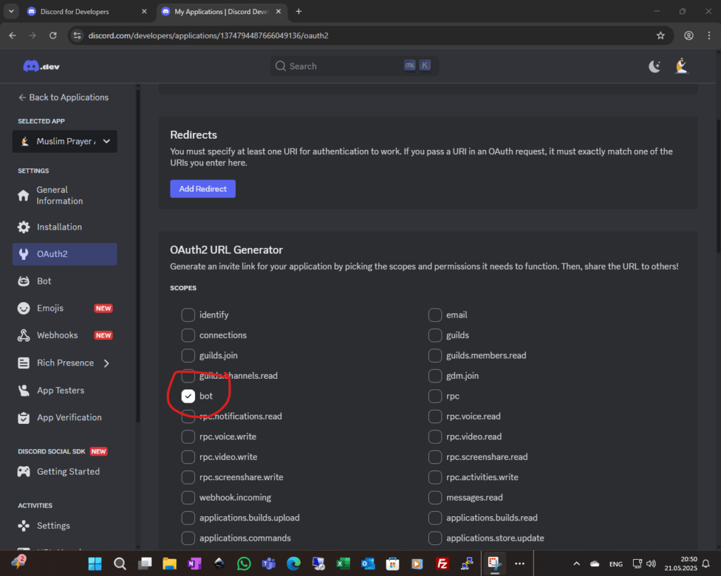The height and width of the screenshot is (576, 721).
Task: Click the App Testers icon
Action: (x=23, y=390)
